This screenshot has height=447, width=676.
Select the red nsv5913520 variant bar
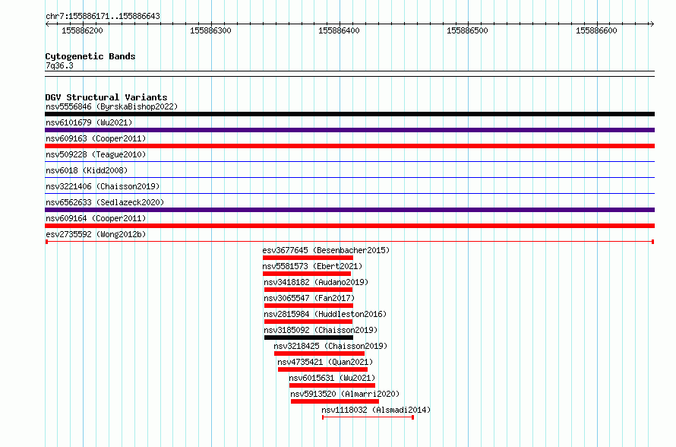(335, 401)
